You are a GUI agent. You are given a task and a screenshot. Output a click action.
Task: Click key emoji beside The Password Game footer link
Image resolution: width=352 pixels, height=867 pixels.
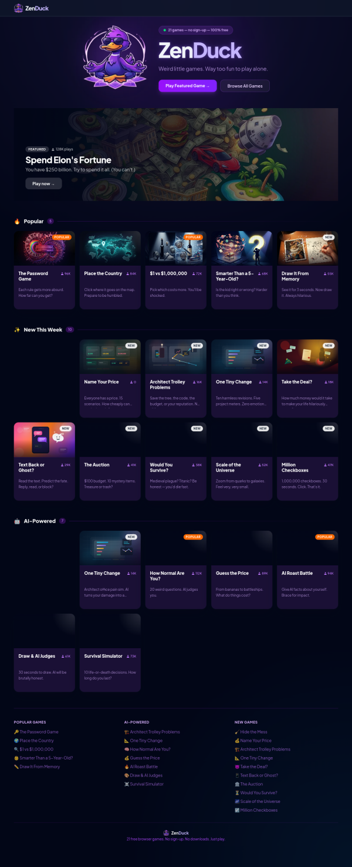16,732
